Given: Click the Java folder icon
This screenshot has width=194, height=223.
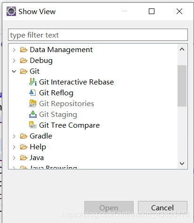Looking at the screenshot, I should pos(24,158).
